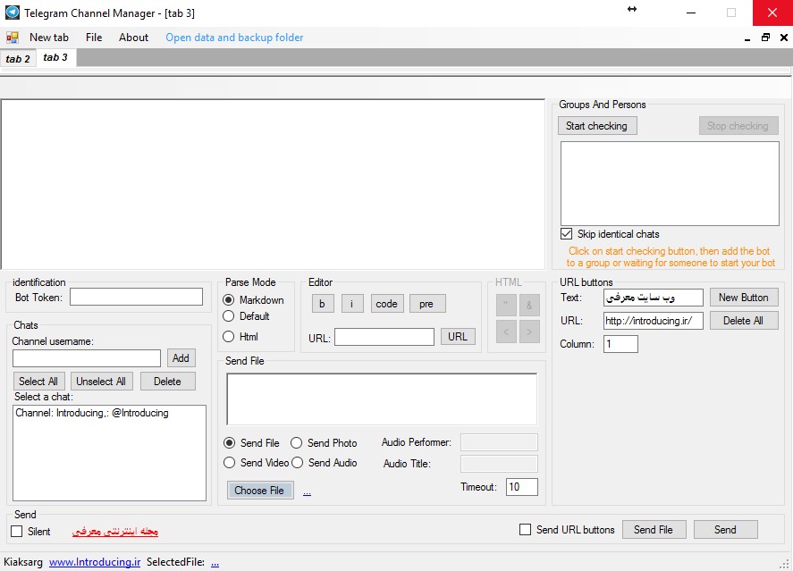Select the '@Introducing' channel in chat list
This screenshot has height=571, width=793.
[92, 413]
